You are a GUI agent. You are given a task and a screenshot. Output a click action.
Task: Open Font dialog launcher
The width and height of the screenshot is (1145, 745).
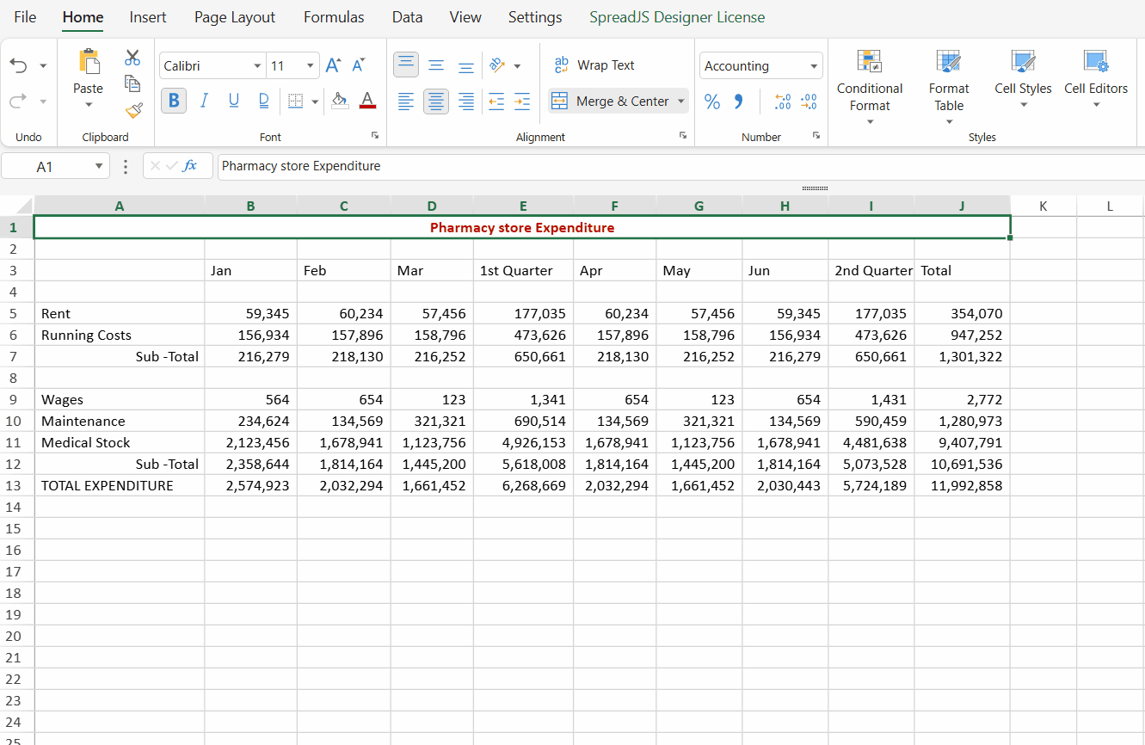tap(375, 135)
